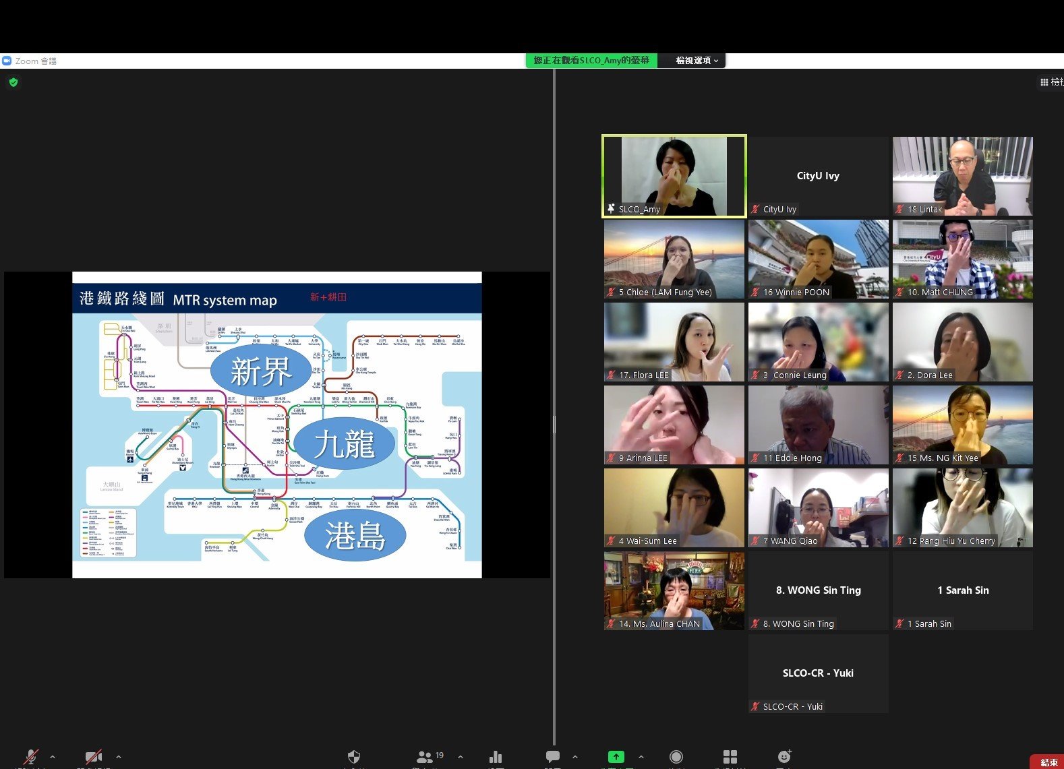Click the shared MTR system map slide
This screenshot has height=769, width=1064.
[x=277, y=425]
